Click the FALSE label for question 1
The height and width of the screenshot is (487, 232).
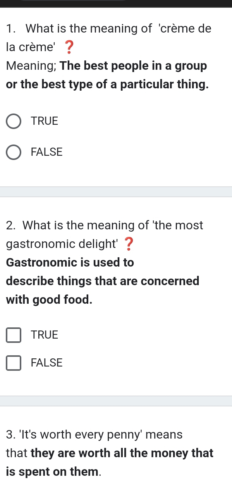pos(46,152)
